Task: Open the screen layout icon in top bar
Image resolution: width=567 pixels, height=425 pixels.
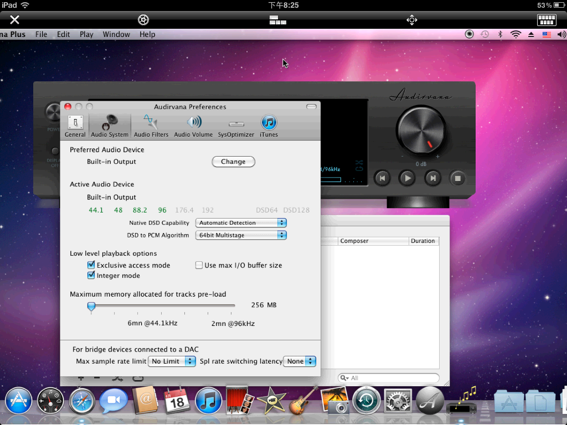Action: coord(278,20)
